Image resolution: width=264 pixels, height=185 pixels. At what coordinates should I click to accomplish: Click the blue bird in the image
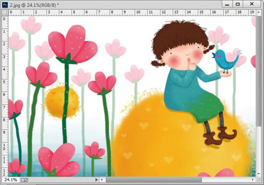coord(226,61)
